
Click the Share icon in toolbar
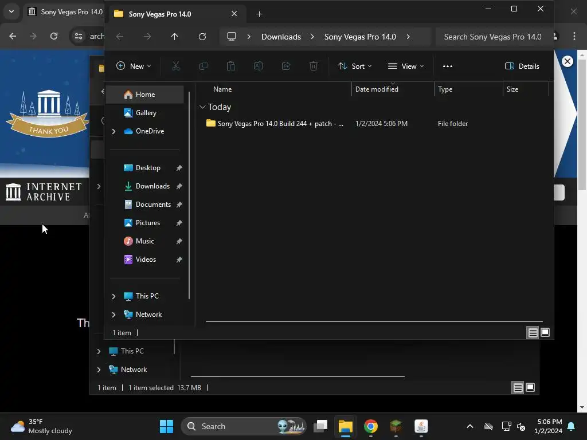(x=286, y=66)
